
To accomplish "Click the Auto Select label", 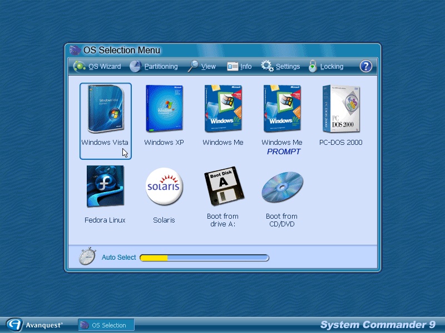I will point(119,258).
